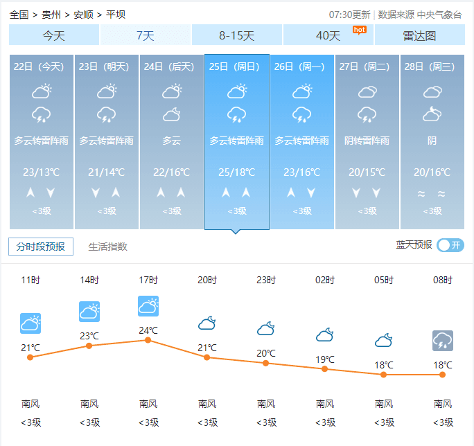Screen dimensions: 474x446
Task: Click 数据来源 中央气象台 text
Action: [420, 15]
